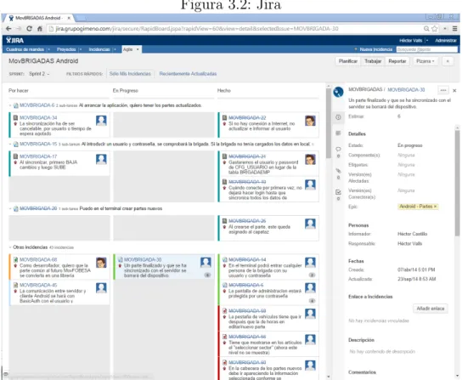Collapse the board header toggle button
The height and width of the screenshot is (380, 462).
[448, 61]
